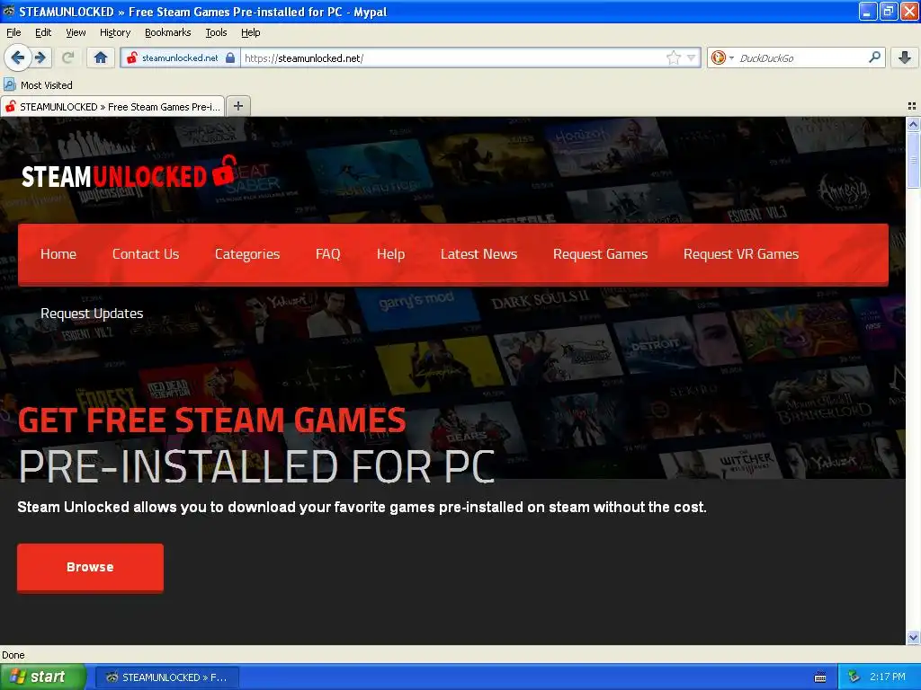Open the Edit menu
The width and height of the screenshot is (921, 690).
point(43,32)
